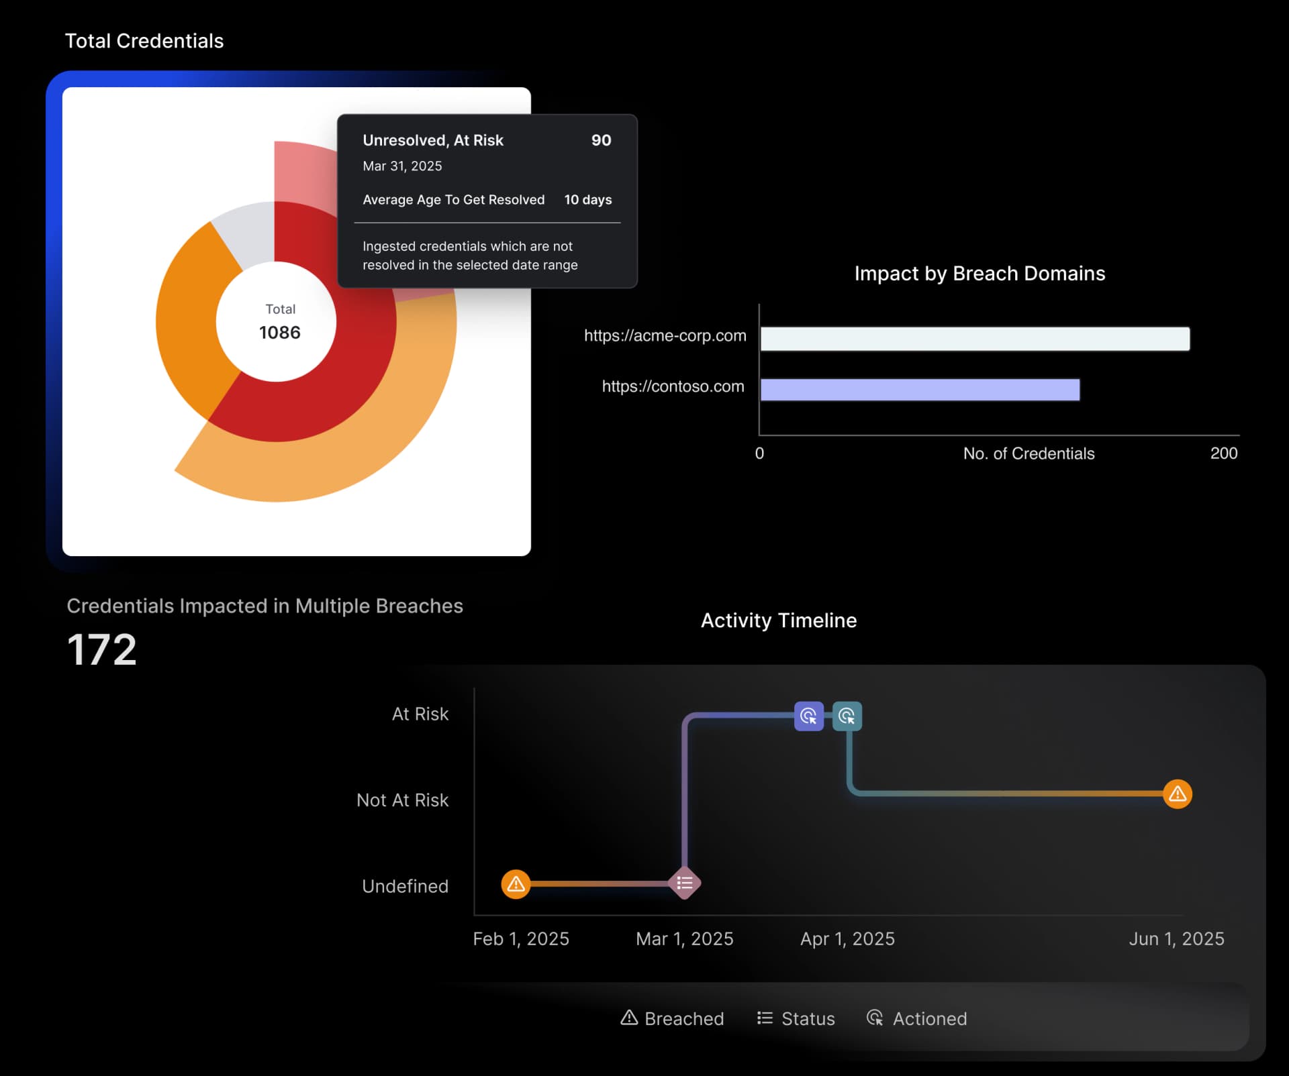Click the first Actioned icon on the At Risk row
This screenshot has width=1289, height=1076.
click(808, 716)
